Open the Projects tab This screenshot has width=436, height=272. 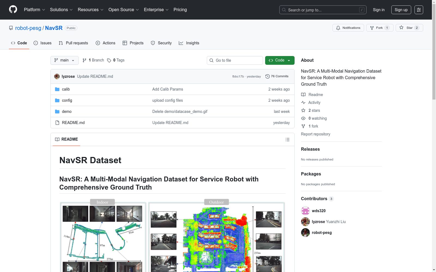tap(133, 43)
